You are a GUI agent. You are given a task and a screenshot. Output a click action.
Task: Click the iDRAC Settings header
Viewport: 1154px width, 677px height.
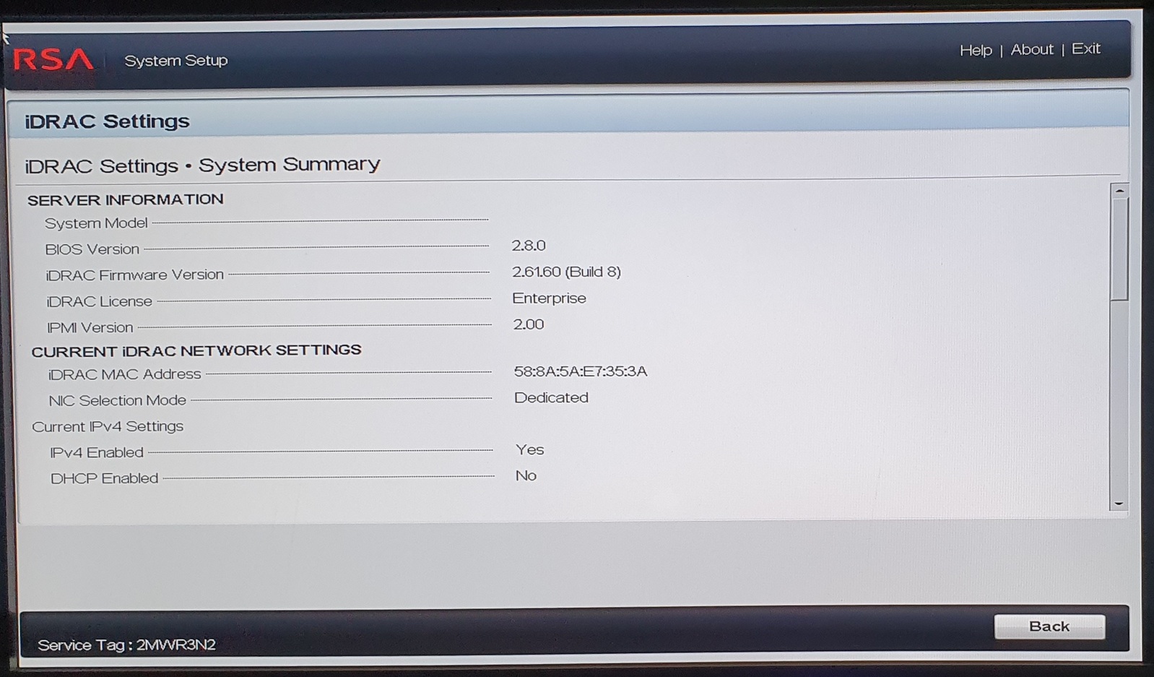(x=107, y=121)
